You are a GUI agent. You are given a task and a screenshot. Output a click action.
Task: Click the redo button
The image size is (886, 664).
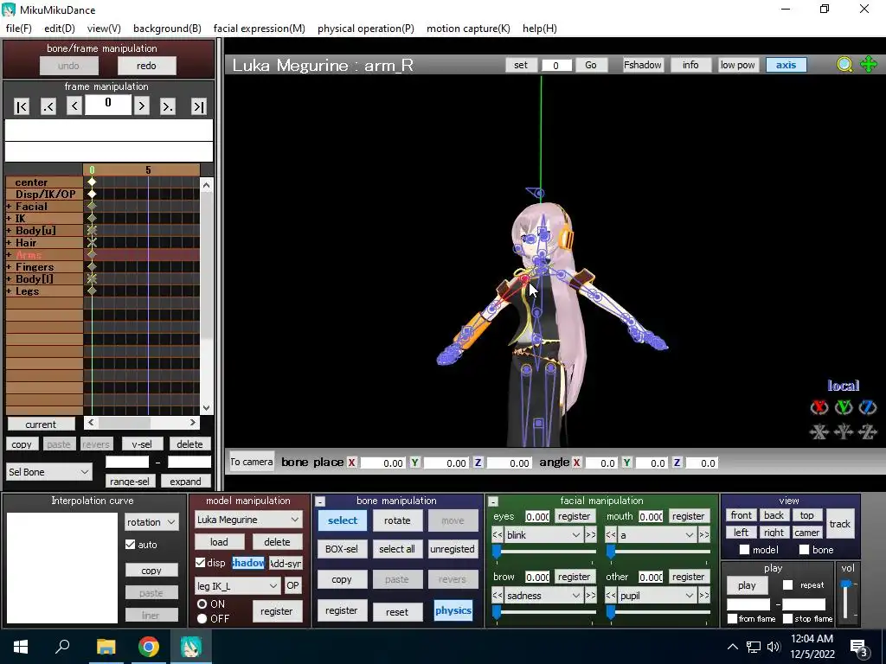pyautogui.click(x=146, y=66)
